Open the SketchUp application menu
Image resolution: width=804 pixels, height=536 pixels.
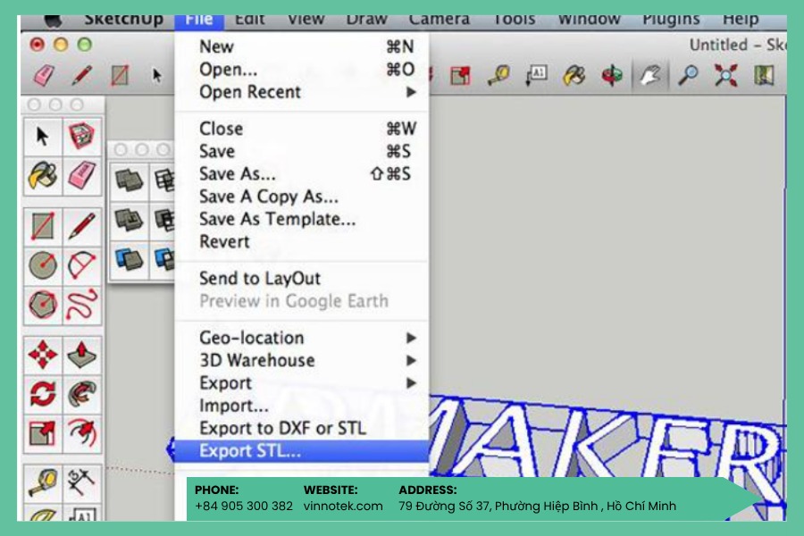[123, 21]
